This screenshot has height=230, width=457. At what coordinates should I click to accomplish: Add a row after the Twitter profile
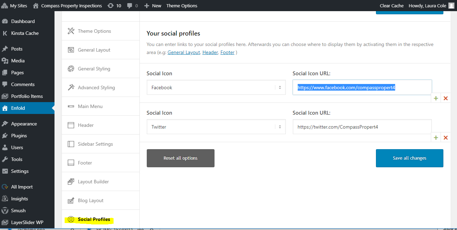(x=436, y=138)
